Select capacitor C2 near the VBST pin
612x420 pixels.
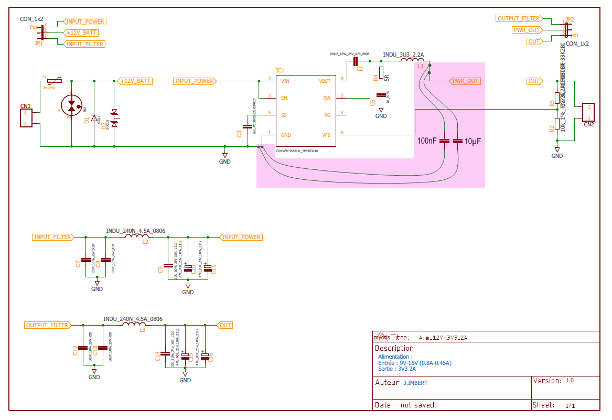[355, 61]
